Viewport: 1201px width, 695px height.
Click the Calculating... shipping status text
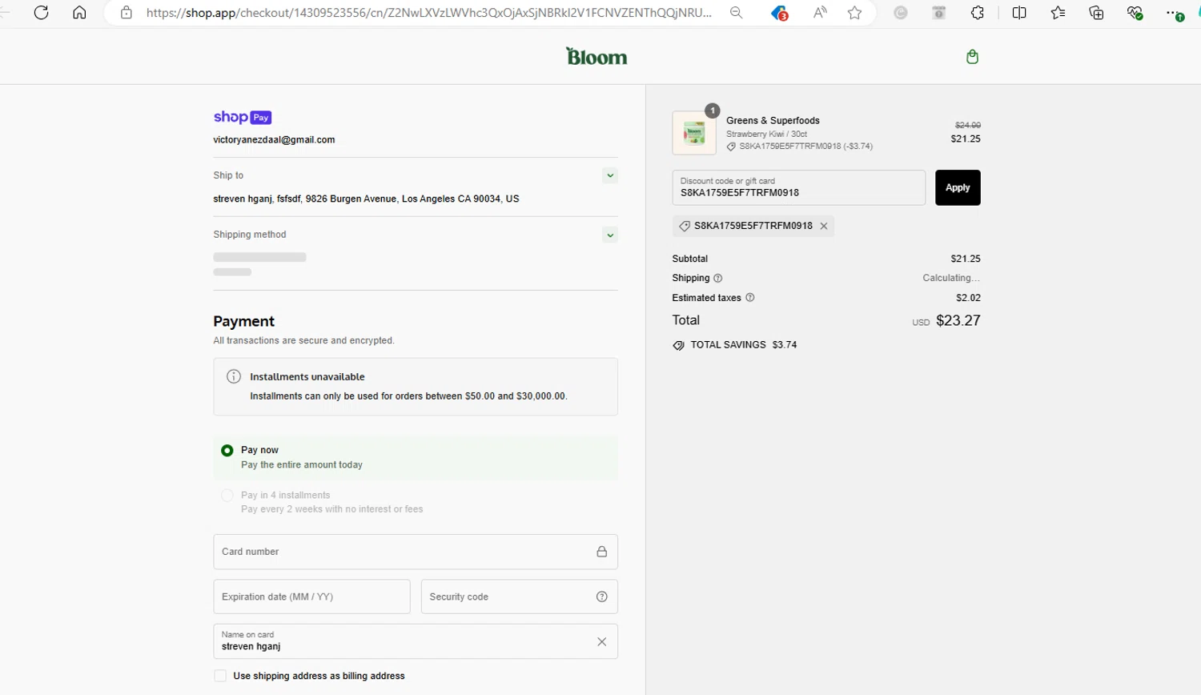pyautogui.click(x=951, y=278)
